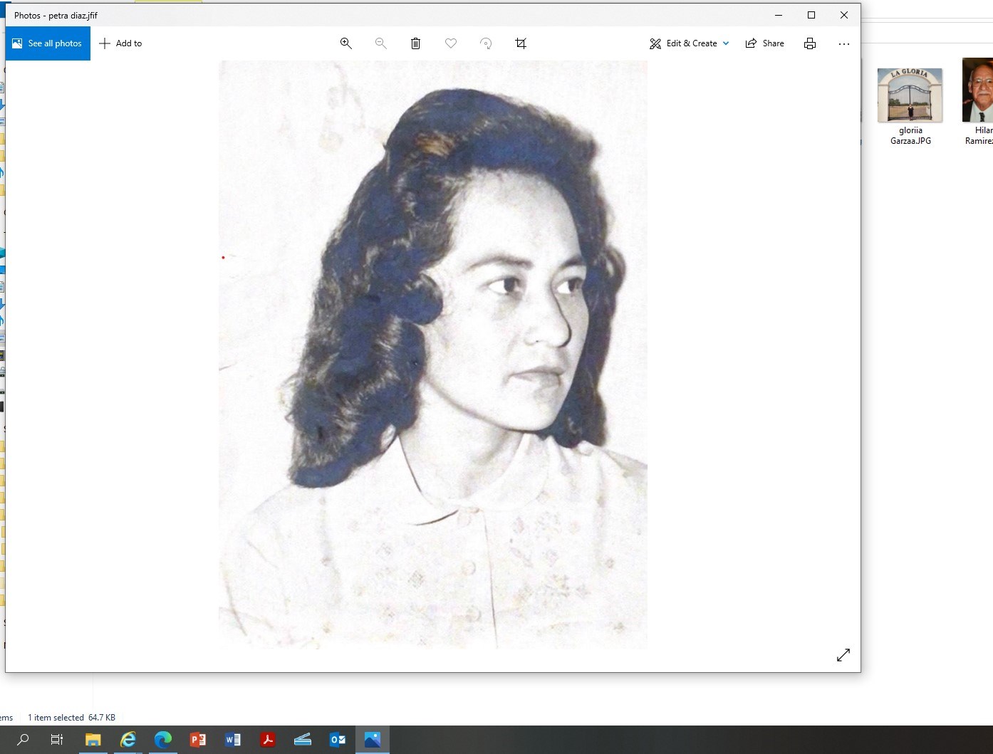The width and height of the screenshot is (993, 754).
Task: Click the Zoom in magnifier icon
Action: coord(346,43)
